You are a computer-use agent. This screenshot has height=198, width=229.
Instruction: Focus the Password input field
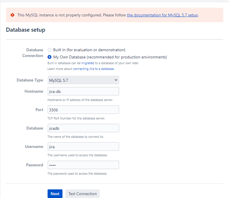point(83,165)
